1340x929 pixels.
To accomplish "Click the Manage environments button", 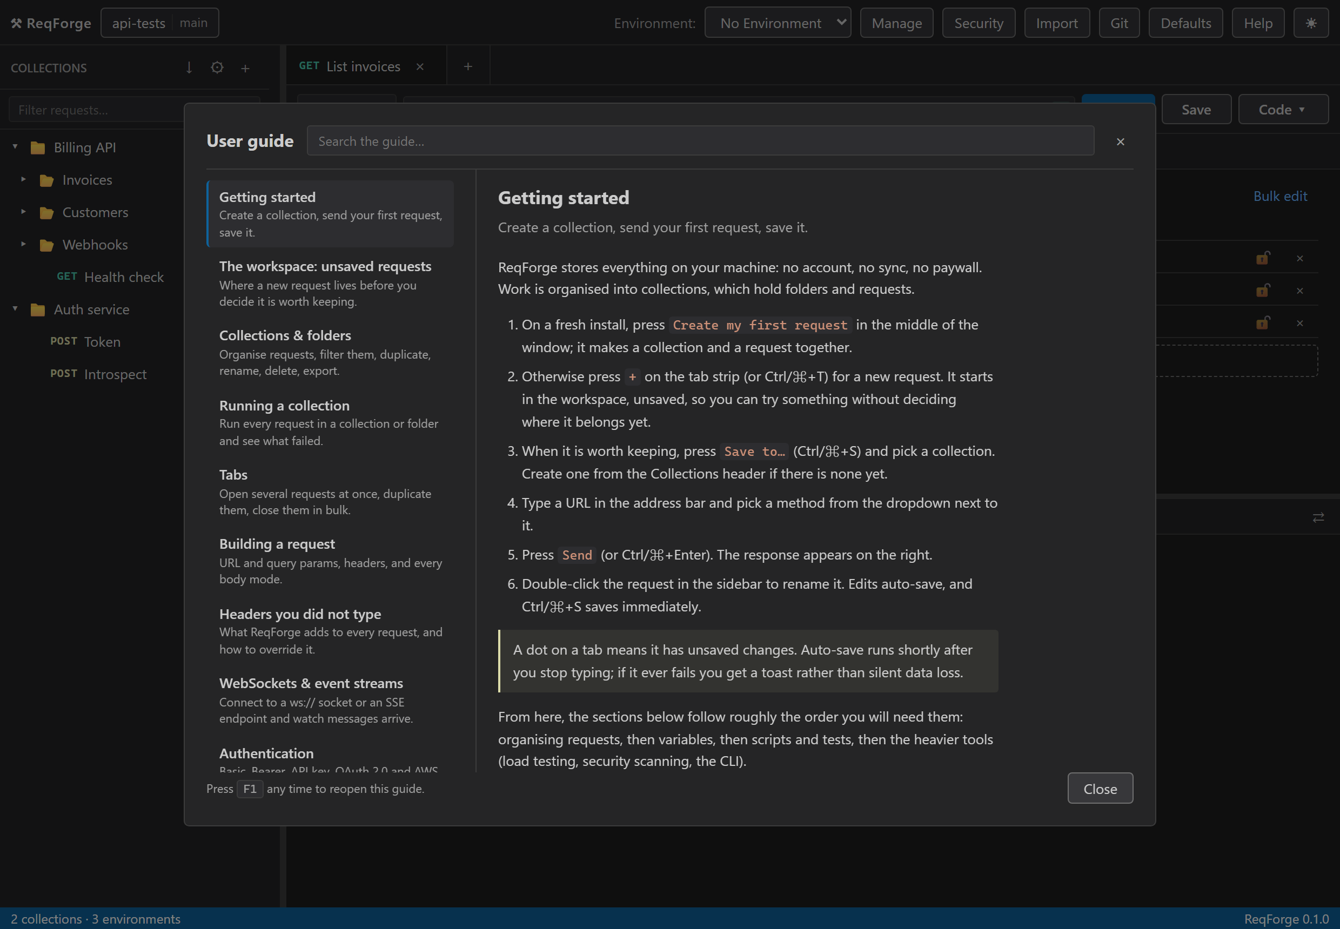I will (x=896, y=23).
